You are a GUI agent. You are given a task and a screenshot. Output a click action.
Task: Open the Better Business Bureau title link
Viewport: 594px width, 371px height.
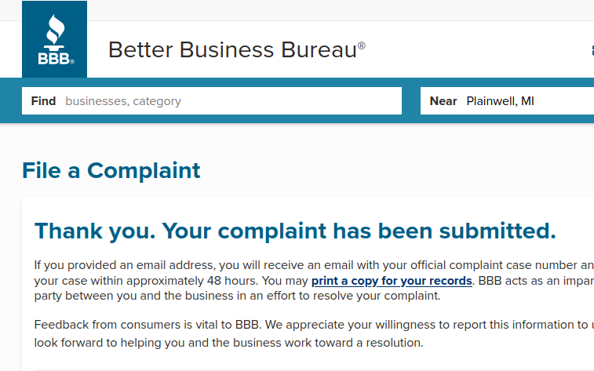[237, 49]
